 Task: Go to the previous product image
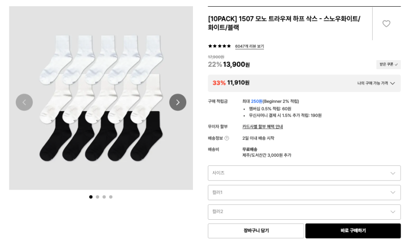coord(24,102)
